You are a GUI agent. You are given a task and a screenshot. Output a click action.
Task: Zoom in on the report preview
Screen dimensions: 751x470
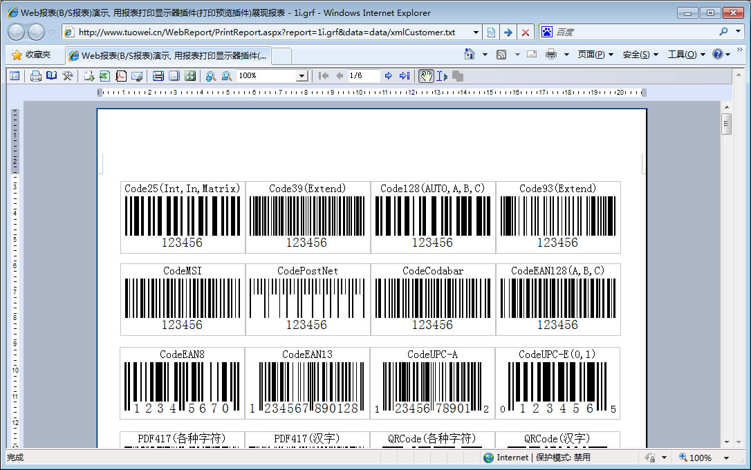click(210, 76)
